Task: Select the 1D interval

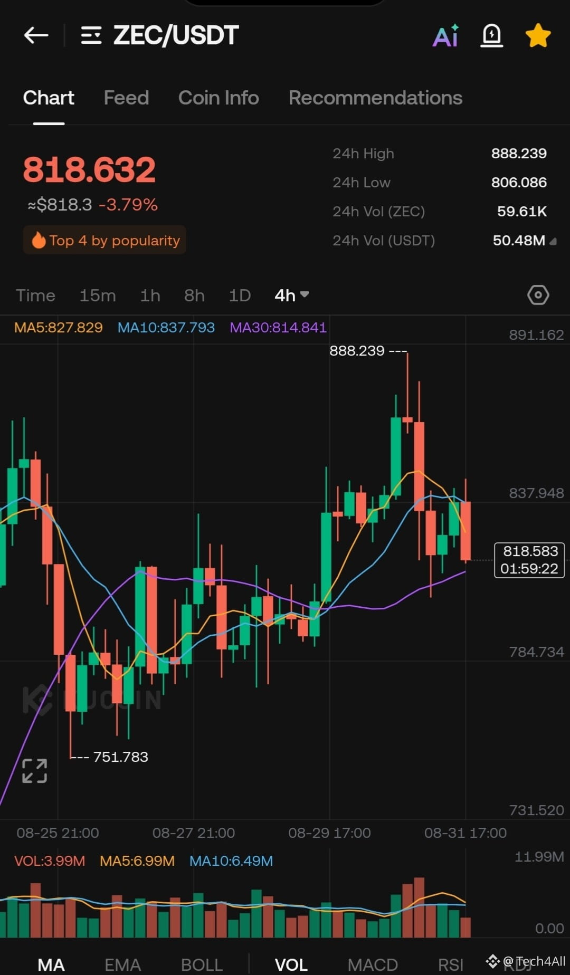Action: click(240, 295)
